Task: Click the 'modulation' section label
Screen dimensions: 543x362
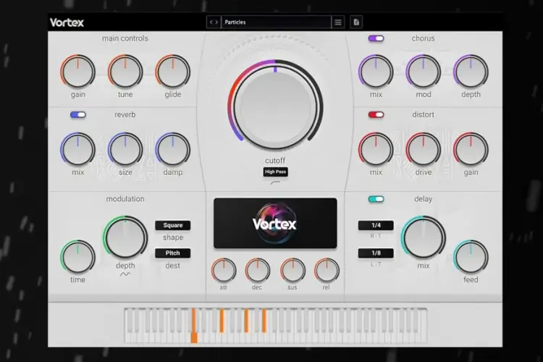Action: tap(125, 199)
